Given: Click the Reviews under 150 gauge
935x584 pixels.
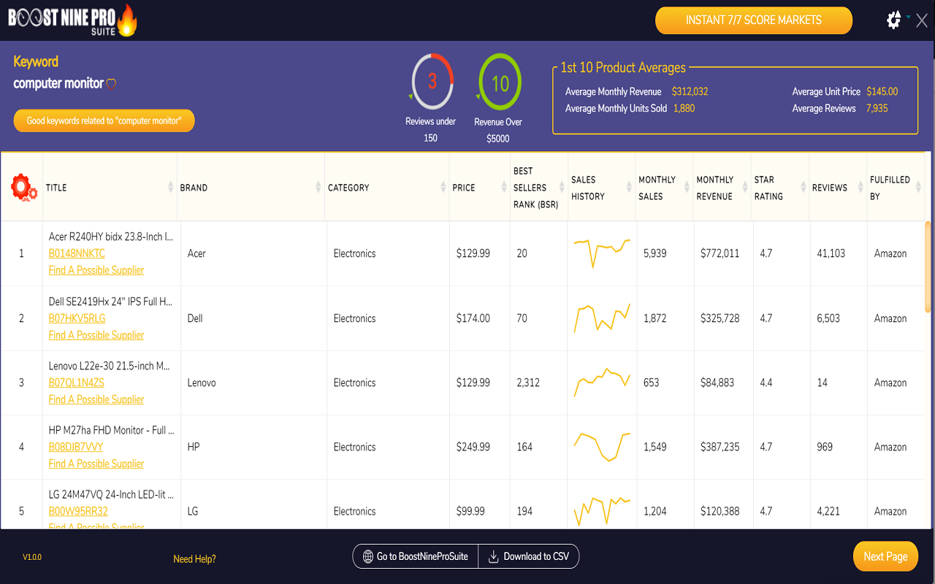Looking at the screenshot, I should 432,82.
